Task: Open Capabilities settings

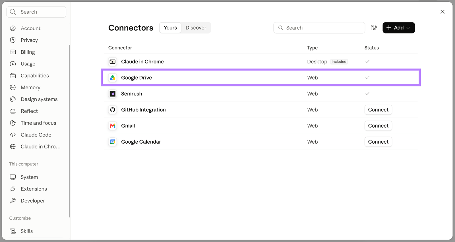Action: (x=35, y=76)
